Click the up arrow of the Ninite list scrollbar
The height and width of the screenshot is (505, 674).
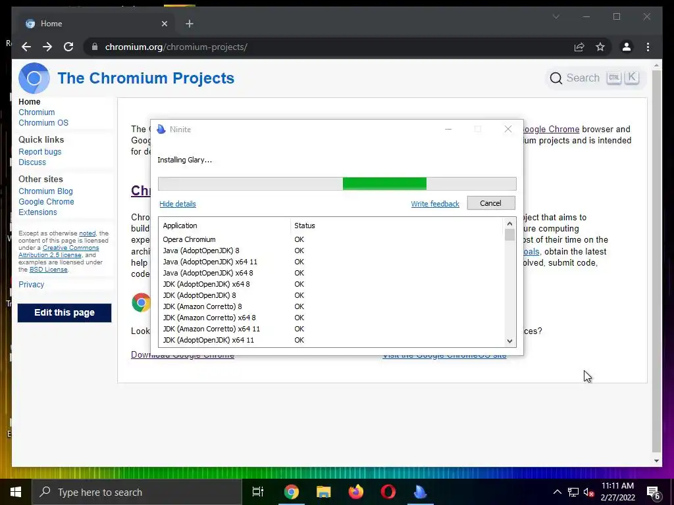click(x=509, y=224)
